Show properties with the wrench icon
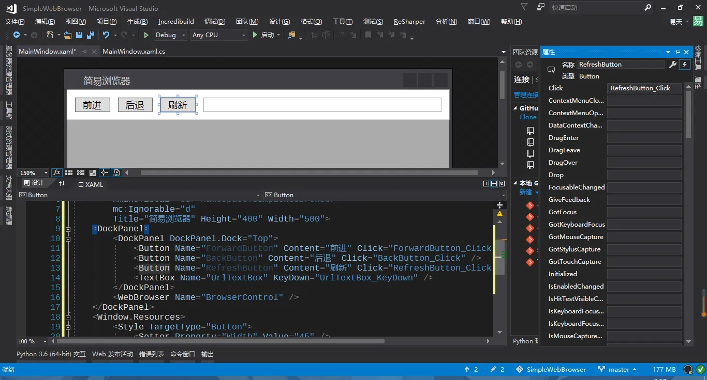 point(672,65)
